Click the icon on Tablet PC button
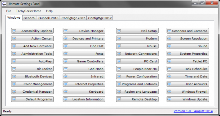Screen dimensions: 220x116 click(x=169, y=61)
